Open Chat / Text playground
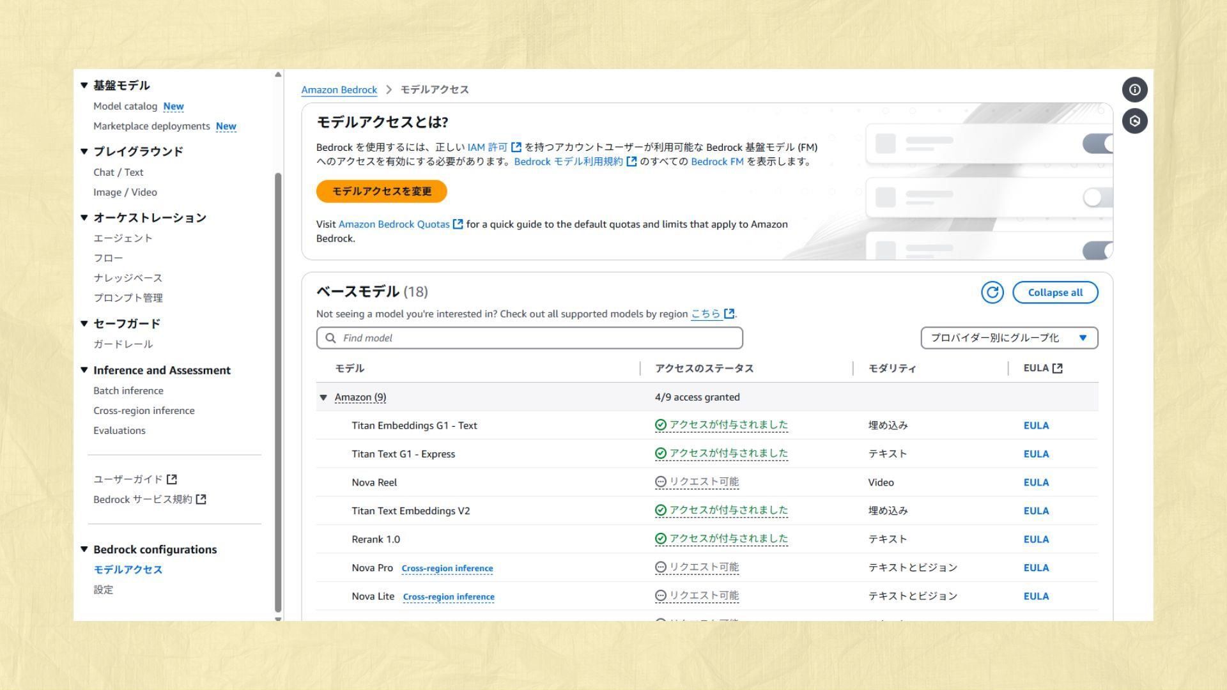This screenshot has height=690, width=1227. click(118, 172)
